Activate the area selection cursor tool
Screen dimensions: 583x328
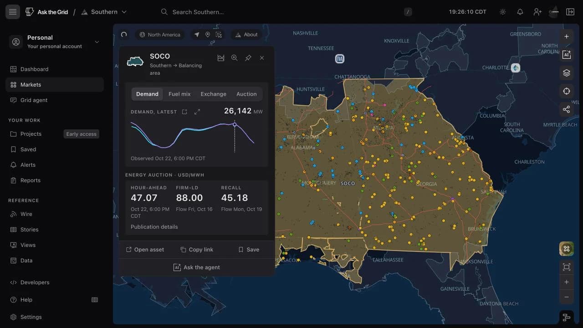(219, 35)
